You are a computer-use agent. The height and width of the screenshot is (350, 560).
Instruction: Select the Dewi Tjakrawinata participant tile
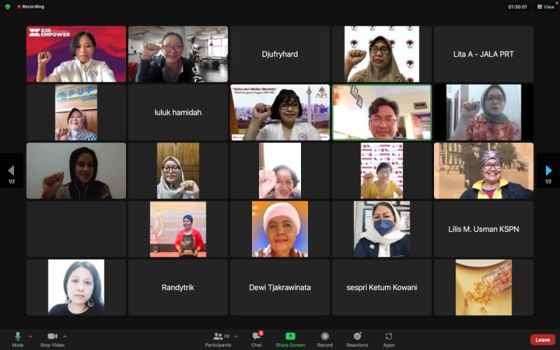279,287
